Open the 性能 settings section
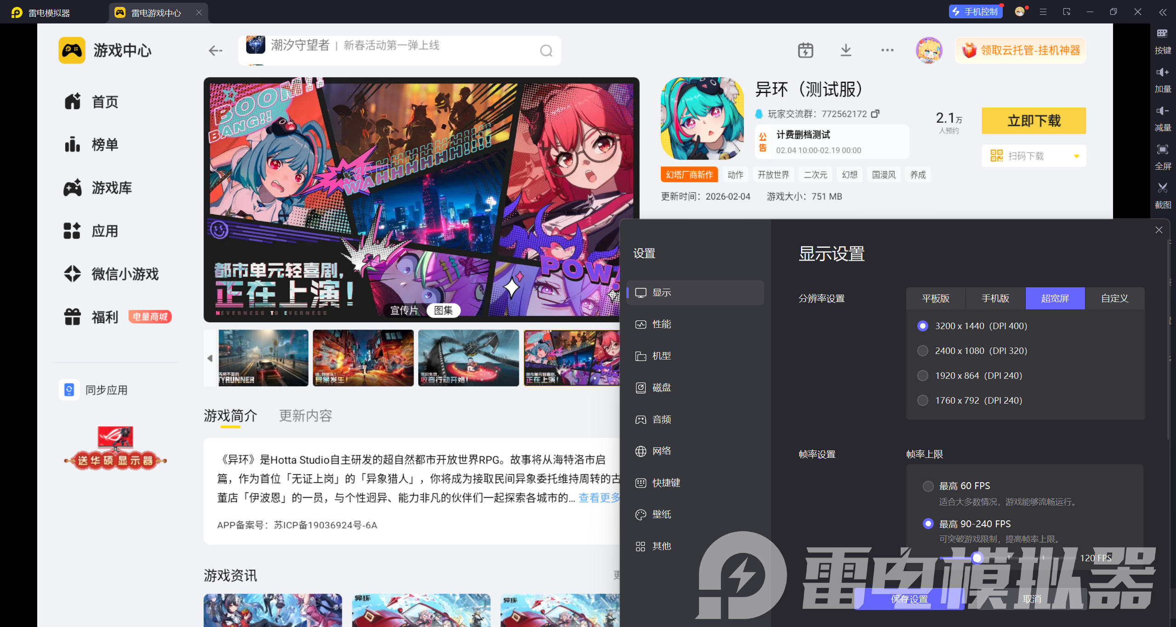Screen dimensions: 1176x627 [661, 325]
